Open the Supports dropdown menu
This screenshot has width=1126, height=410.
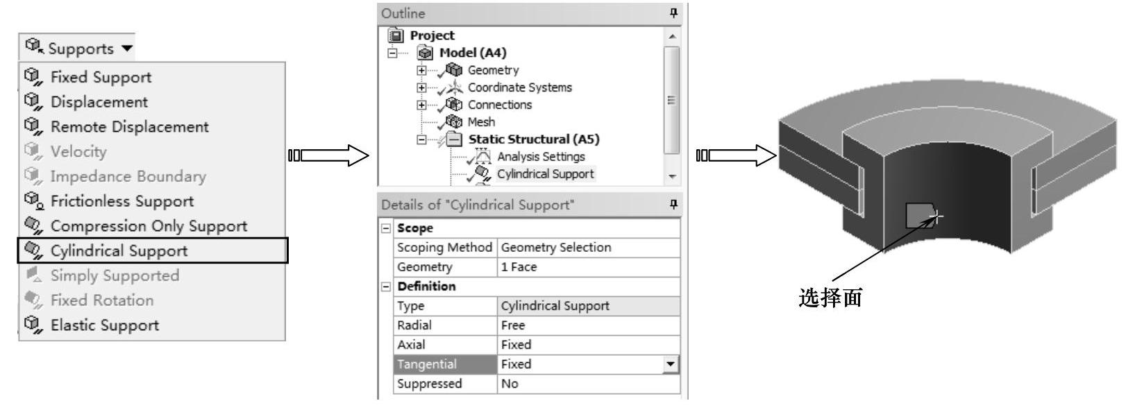78,48
